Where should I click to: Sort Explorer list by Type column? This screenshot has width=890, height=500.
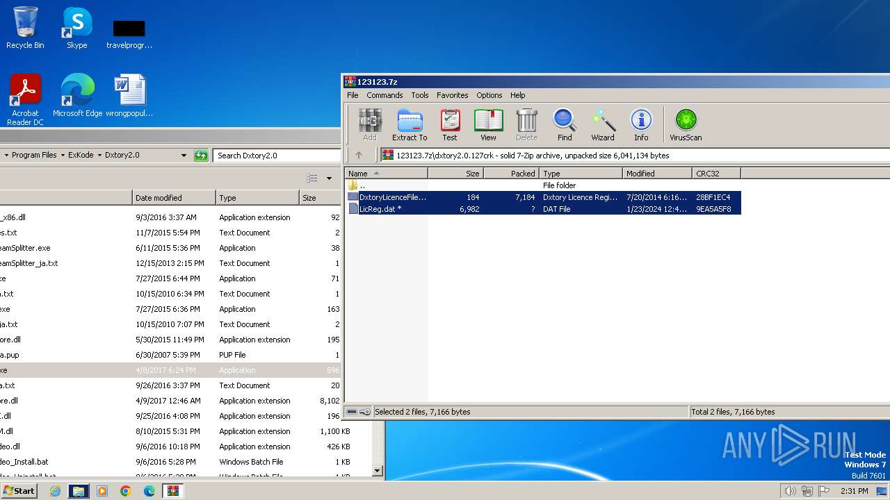tap(258, 198)
